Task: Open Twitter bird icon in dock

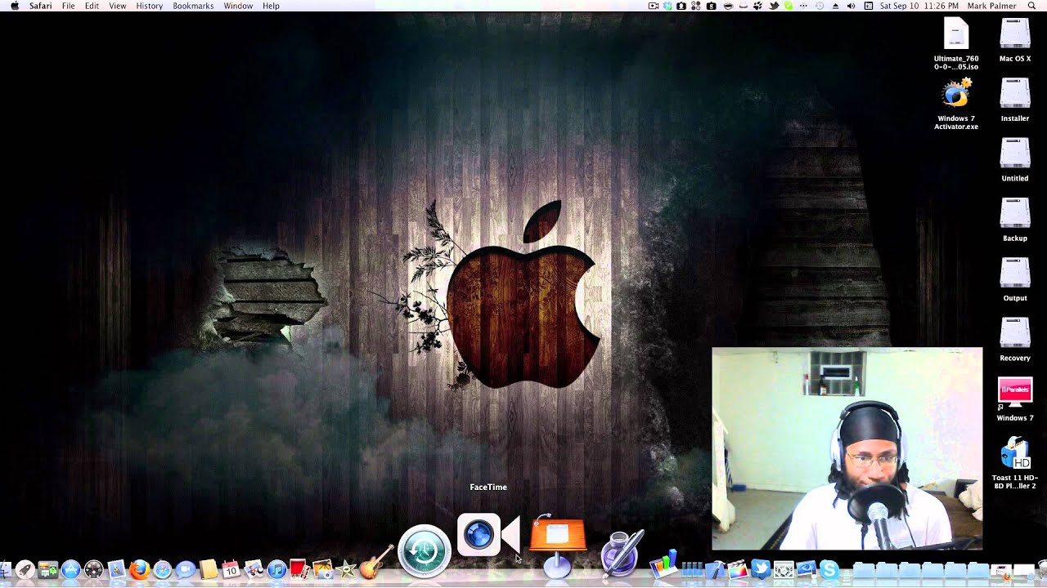Action: [761, 569]
